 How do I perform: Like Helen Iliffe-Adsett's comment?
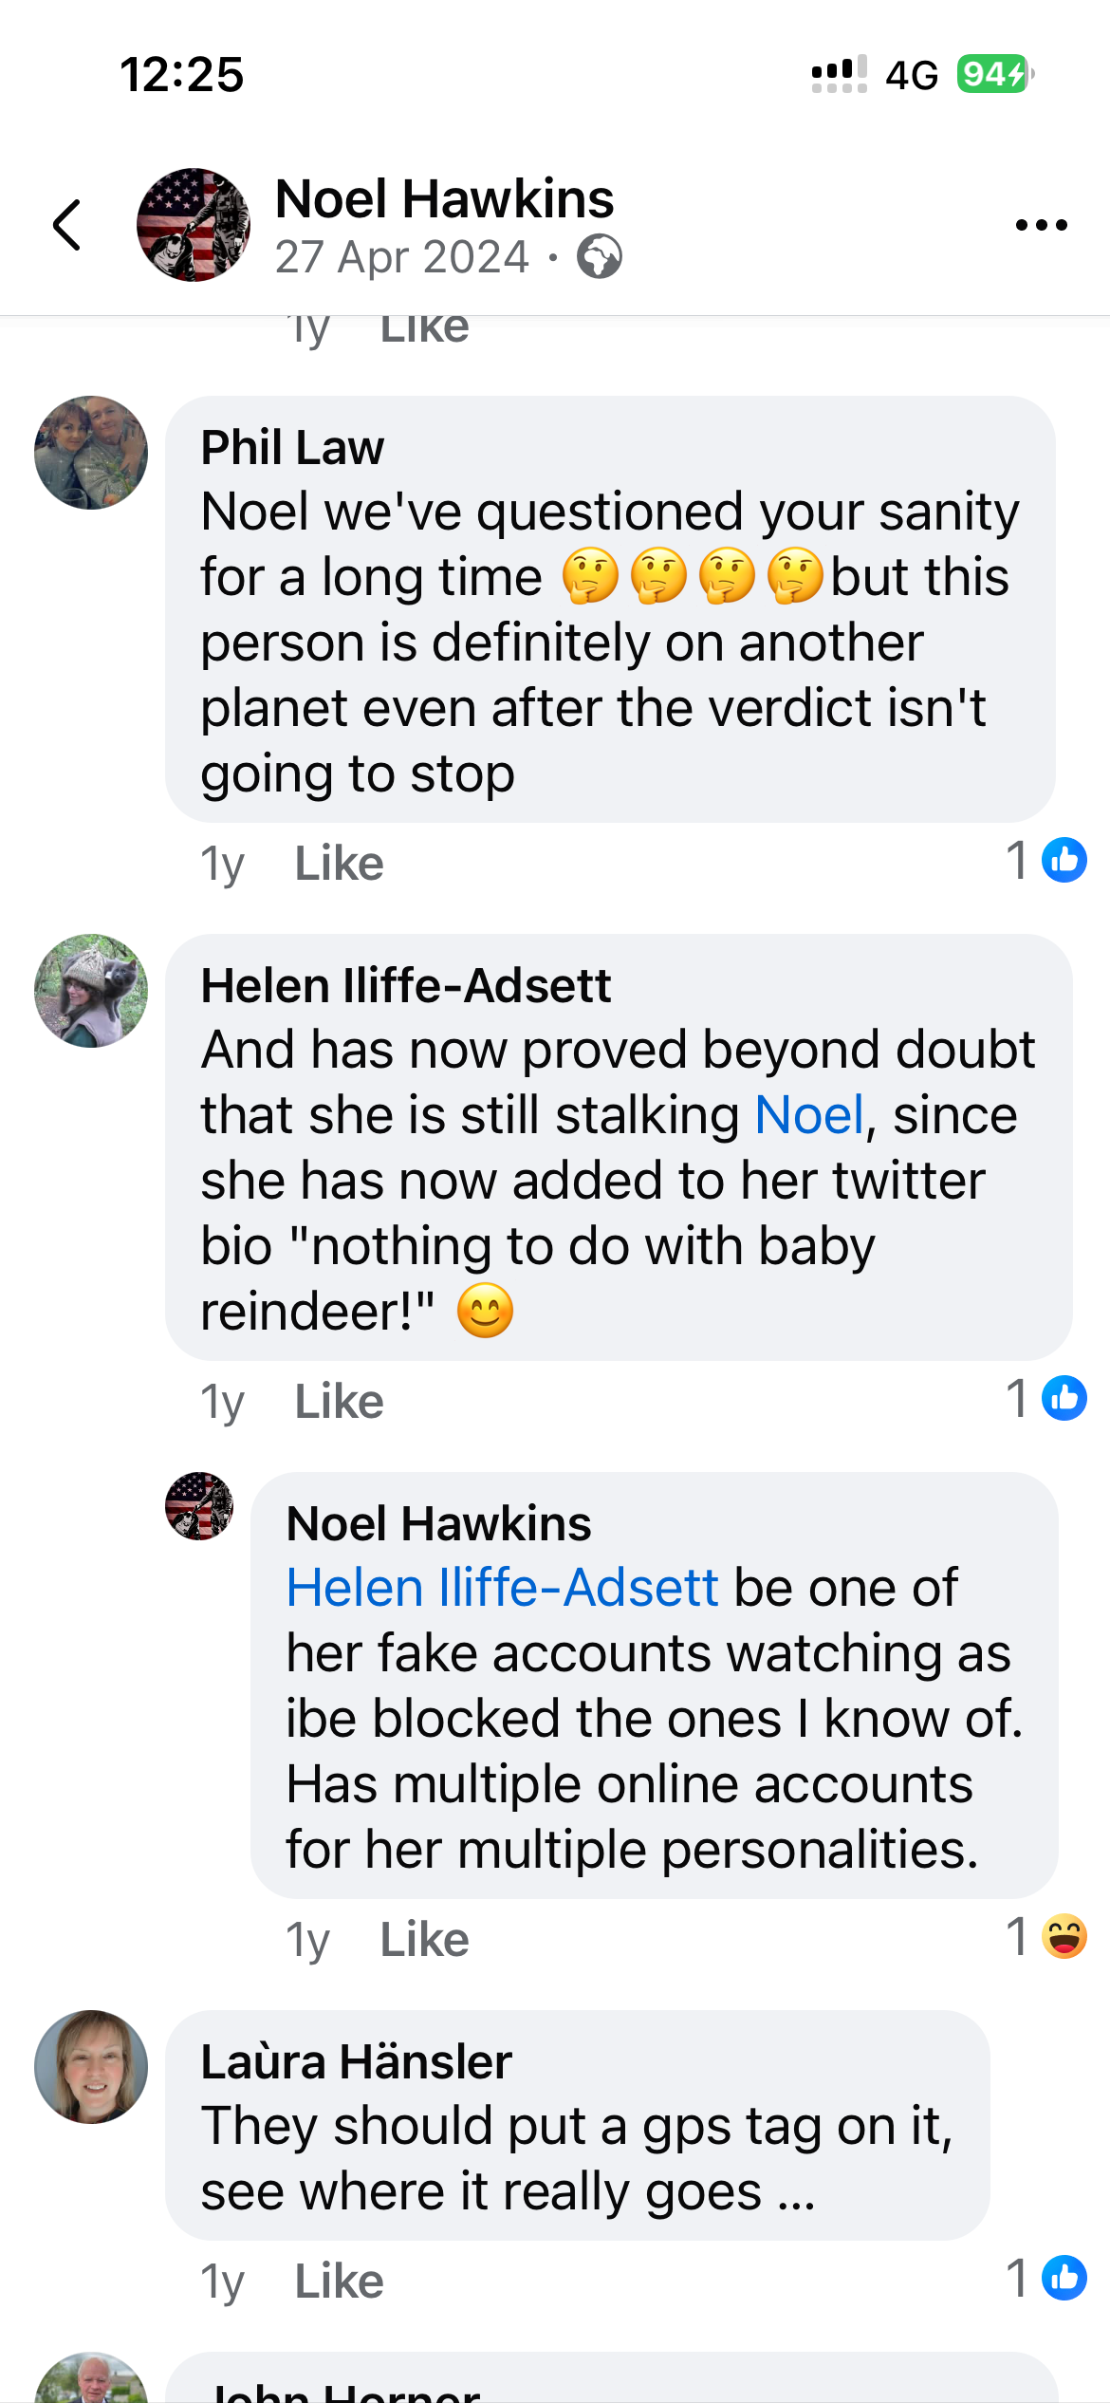tap(339, 1402)
